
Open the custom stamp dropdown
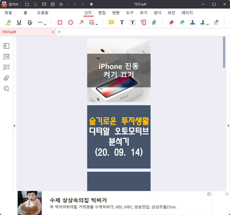208,24
